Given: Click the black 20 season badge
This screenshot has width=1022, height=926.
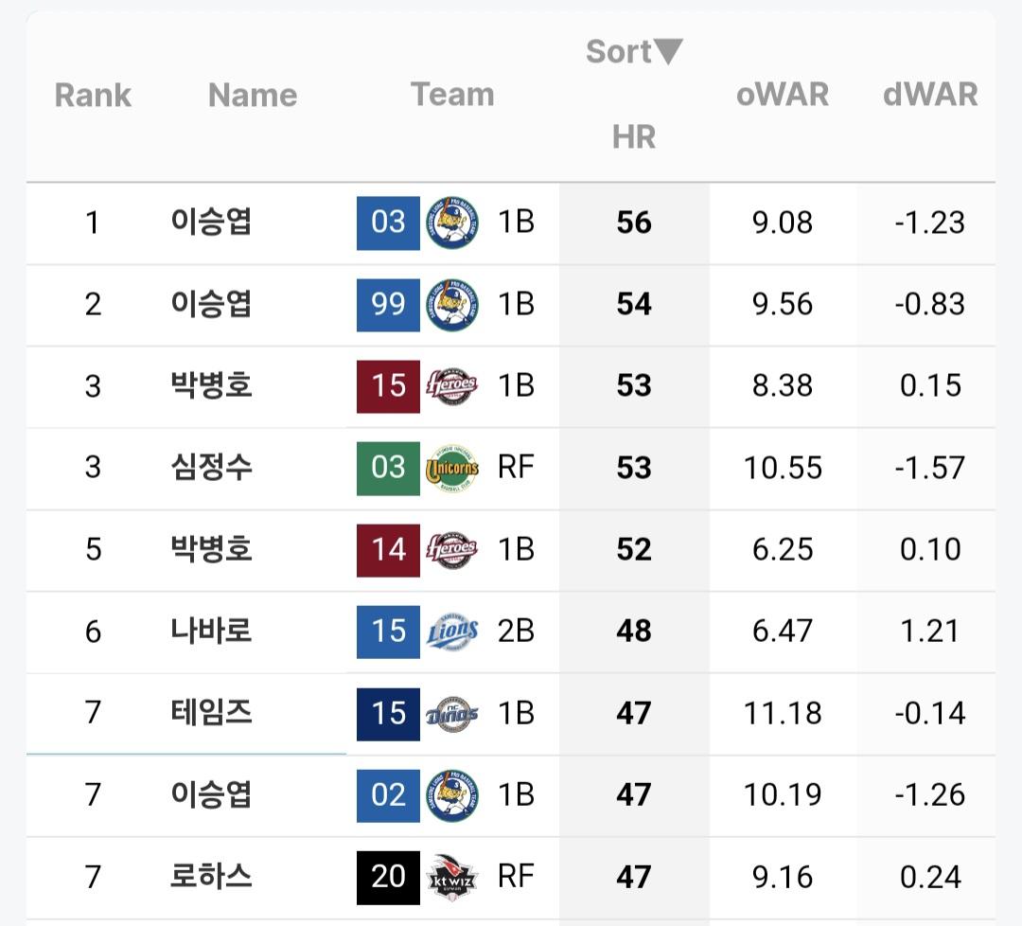Looking at the screenshot, I should pyautogui.click(x=388, y=877).
